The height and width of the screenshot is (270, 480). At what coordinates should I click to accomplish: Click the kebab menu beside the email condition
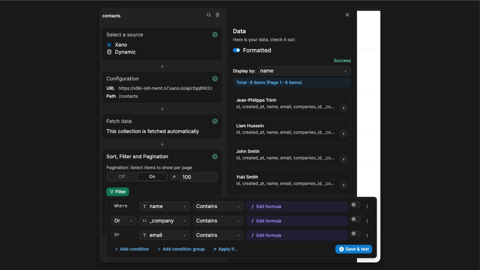click(x=367, y=235)
